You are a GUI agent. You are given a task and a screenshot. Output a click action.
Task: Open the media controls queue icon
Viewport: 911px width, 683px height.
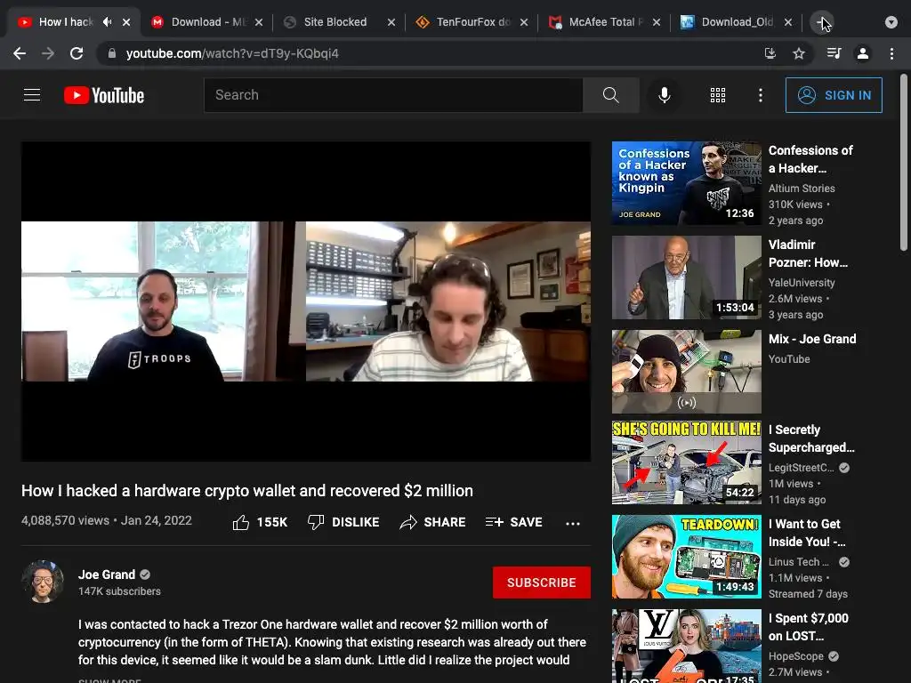(834, 53)
